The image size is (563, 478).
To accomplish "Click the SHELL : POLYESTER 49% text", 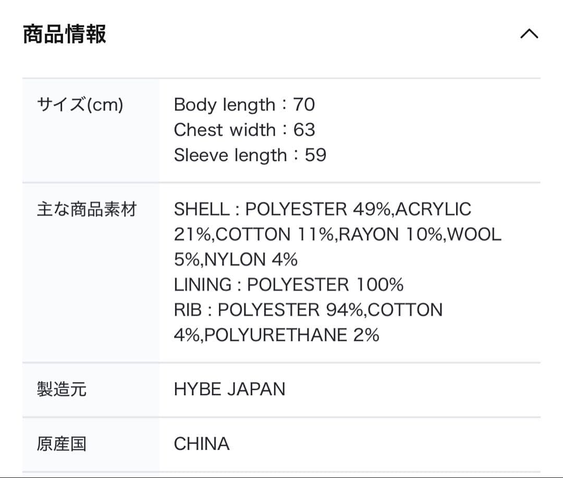I will (283, 210).
